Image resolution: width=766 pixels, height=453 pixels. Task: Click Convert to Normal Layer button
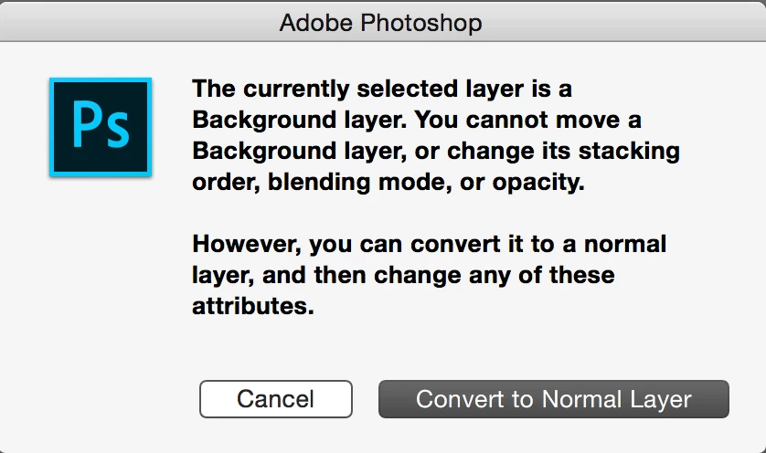coord(553,399)
